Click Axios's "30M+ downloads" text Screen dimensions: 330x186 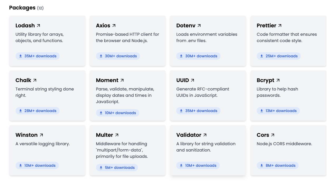coord(121,56)
